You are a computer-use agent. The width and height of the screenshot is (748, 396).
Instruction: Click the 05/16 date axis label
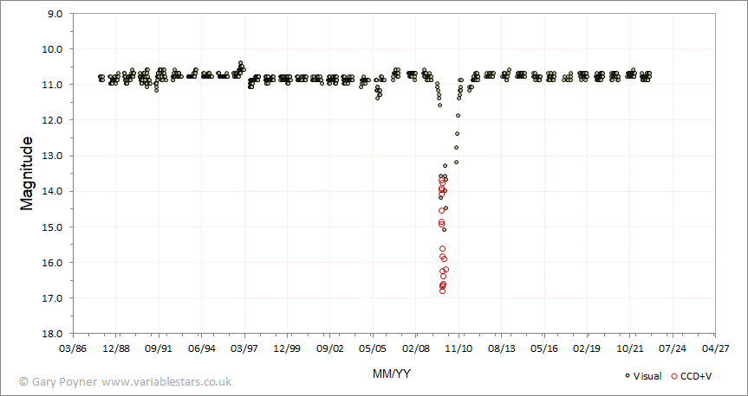pyautogui.click(x=543, y=348)
